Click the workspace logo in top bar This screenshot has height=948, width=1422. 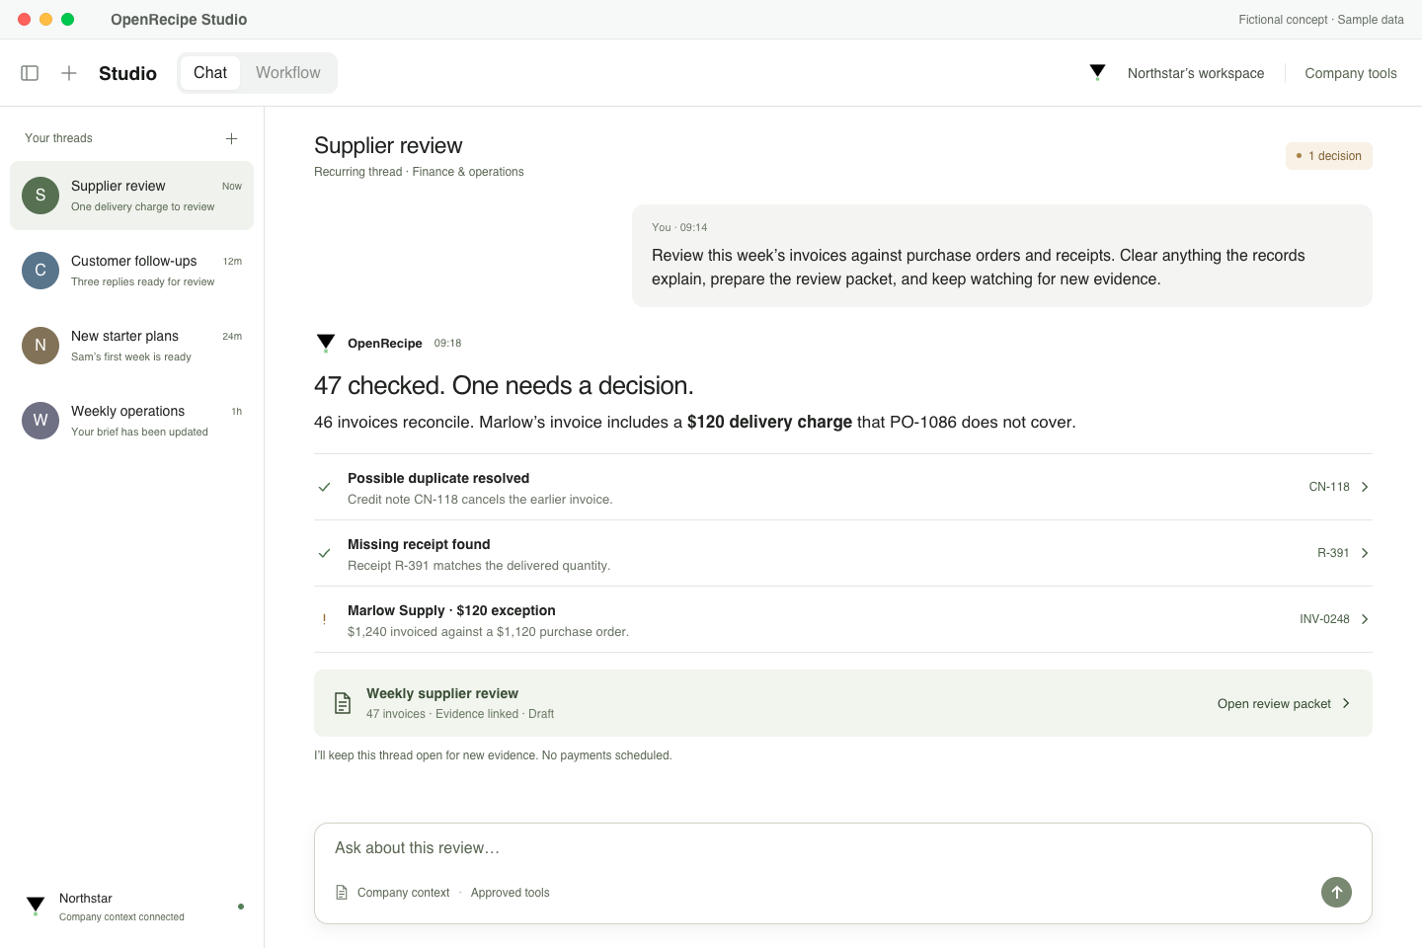(1097, 72)
